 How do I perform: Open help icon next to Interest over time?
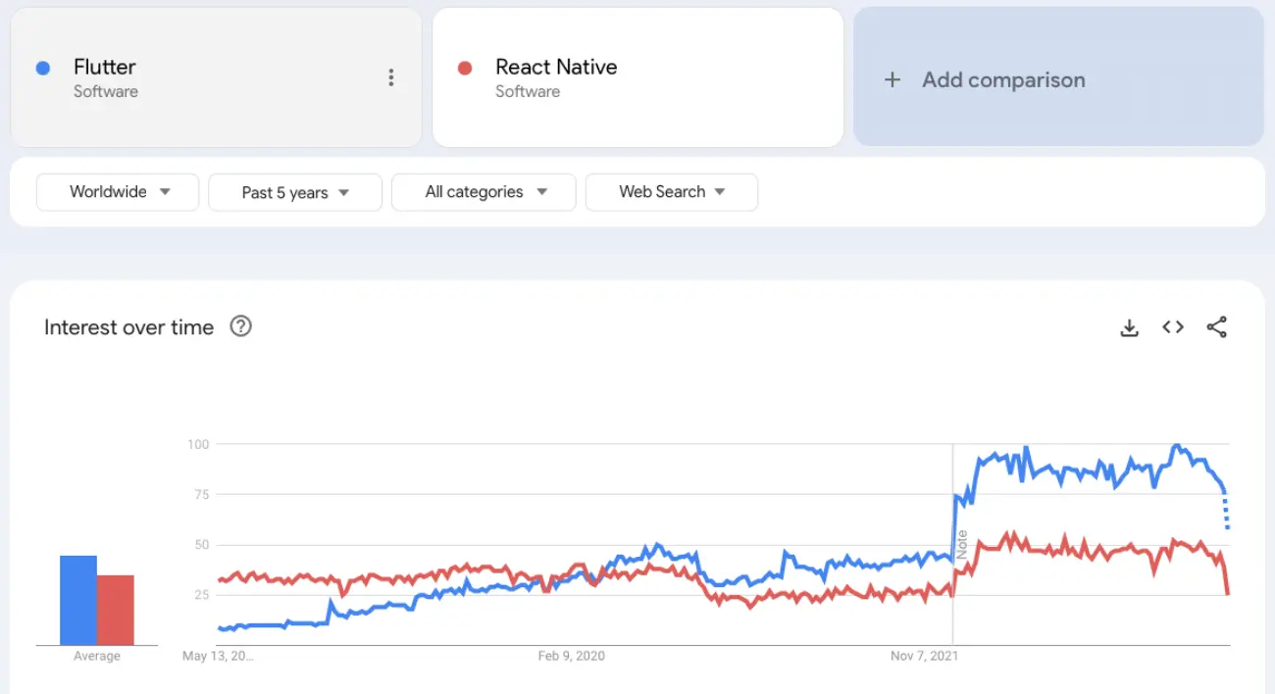[x=241, y=326]
